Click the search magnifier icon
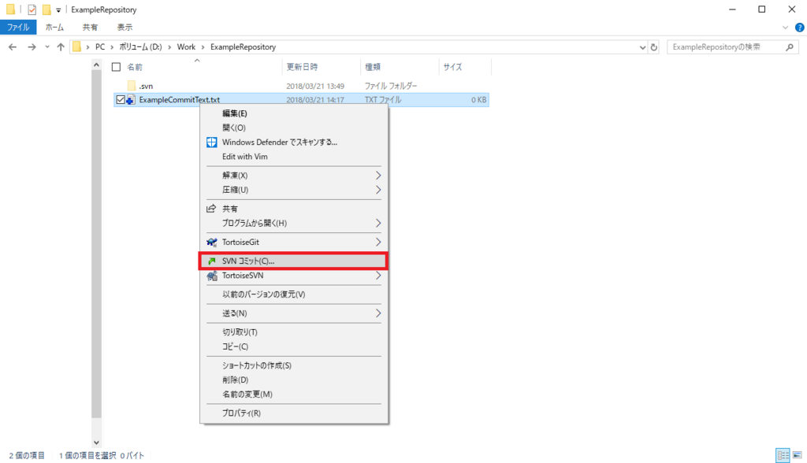Viewport: 807px width, 463px height. 790,46
